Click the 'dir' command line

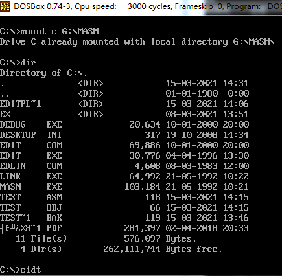coord(18,63)
